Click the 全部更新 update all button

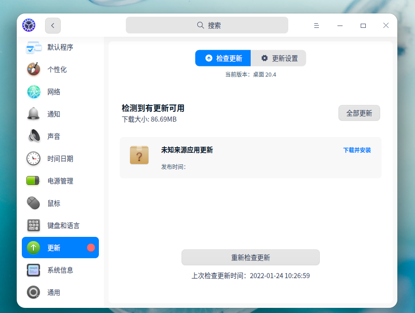pyautogui.click(x=359, y=113)
